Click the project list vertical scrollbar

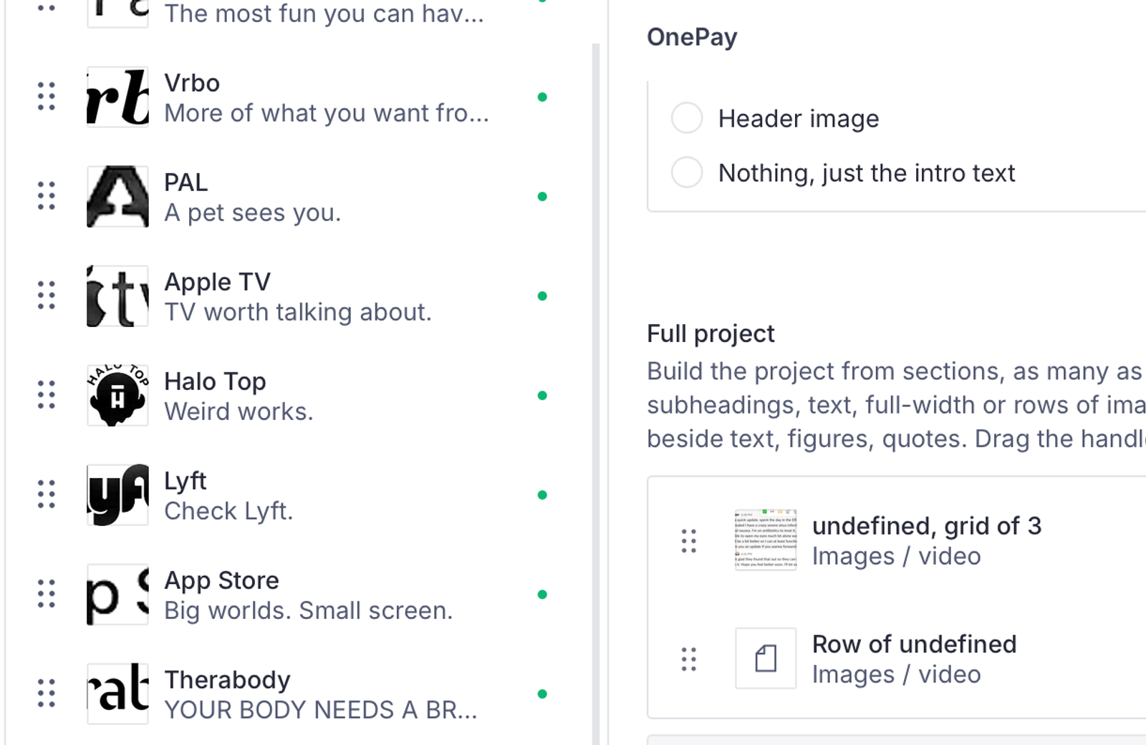[596, 394]
